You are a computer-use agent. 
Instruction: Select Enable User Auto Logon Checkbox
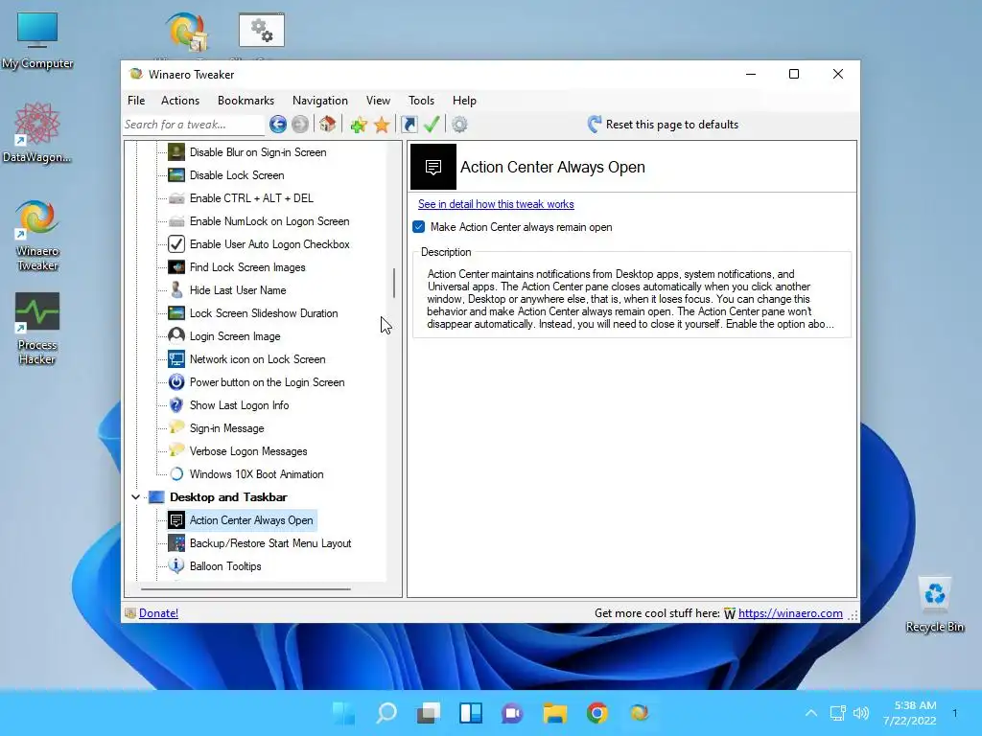(269, 244)
